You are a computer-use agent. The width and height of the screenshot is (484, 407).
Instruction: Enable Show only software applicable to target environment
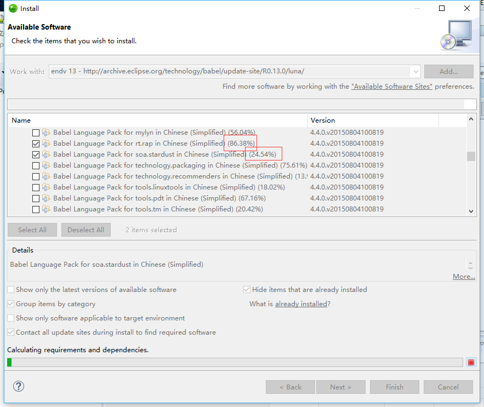(x=11, y=318)
